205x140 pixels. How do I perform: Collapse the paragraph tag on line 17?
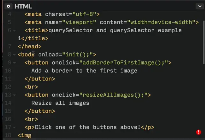click(x=14, y=128)
